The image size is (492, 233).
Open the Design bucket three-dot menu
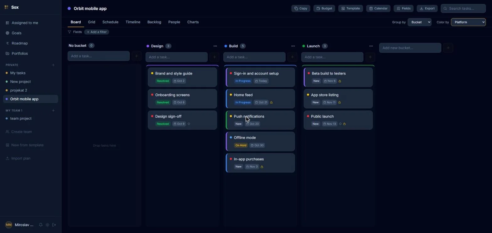point(215,46)
